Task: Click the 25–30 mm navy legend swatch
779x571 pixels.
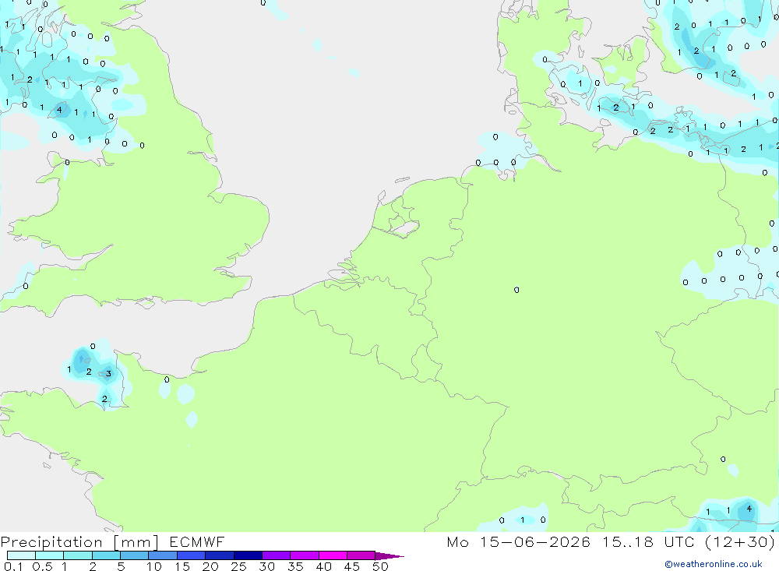Action: pyautogui.click(x=248, y=555)
